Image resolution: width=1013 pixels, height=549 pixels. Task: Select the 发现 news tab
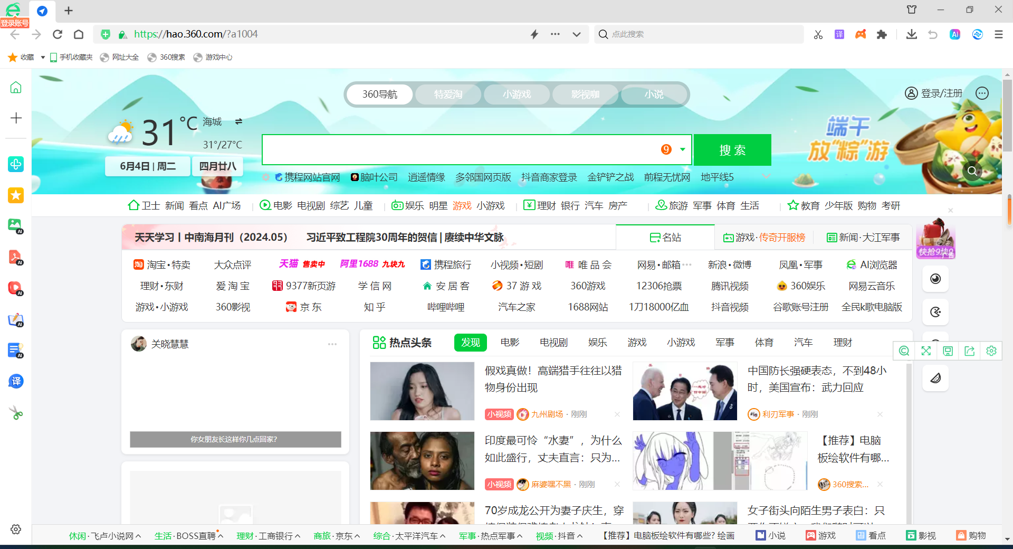click(x=470, y=343)
